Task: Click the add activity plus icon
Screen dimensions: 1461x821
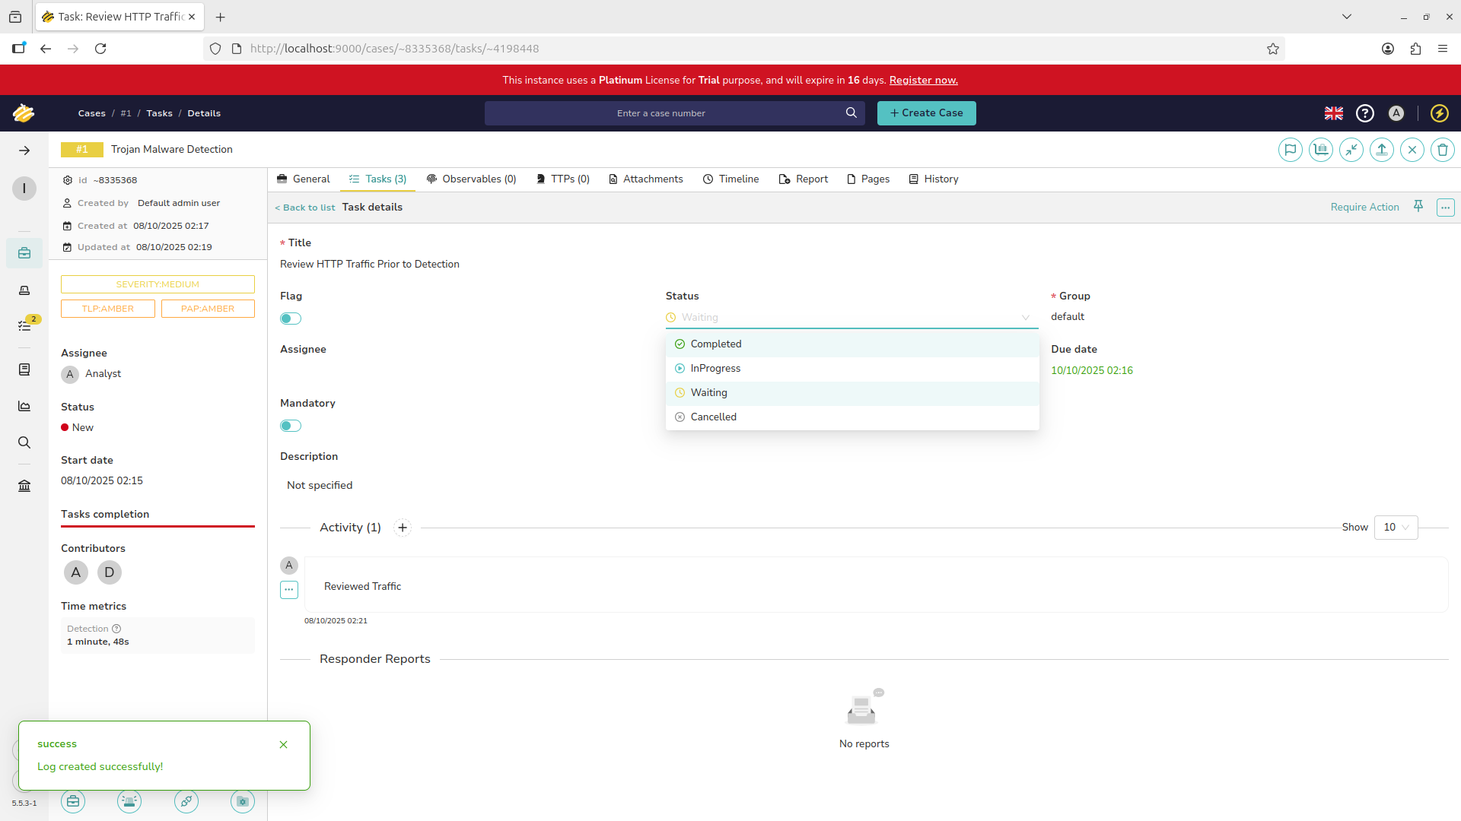Action: (403, 528)
